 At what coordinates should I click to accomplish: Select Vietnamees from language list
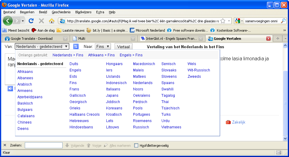point(171,127)
